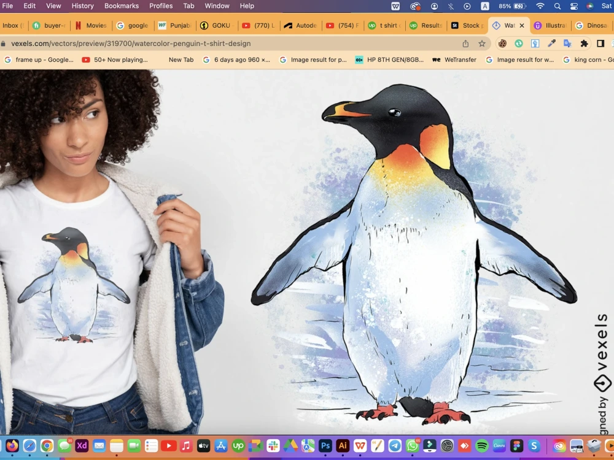Image resolution: width=614 pixels, height=460 pixels.
Task: Share this page via address bar icon
Action: point(465,44)
